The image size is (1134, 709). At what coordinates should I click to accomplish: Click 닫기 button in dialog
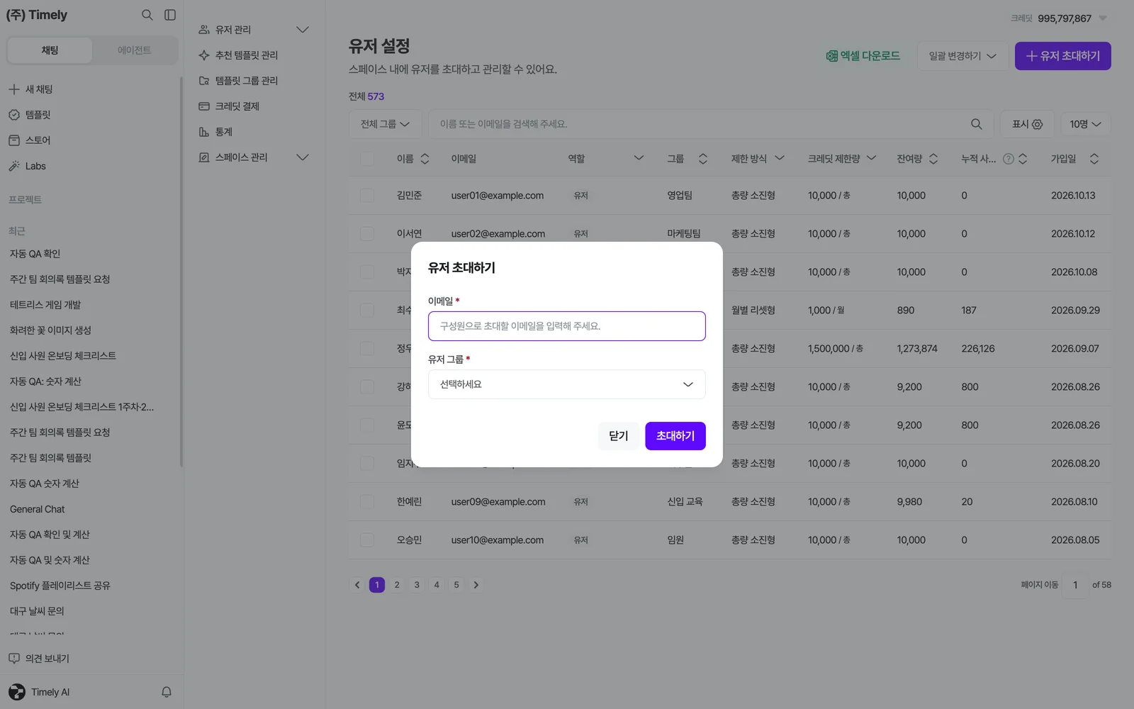[619, 436]
